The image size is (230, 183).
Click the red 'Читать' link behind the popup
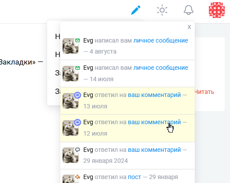click(204, 92)
